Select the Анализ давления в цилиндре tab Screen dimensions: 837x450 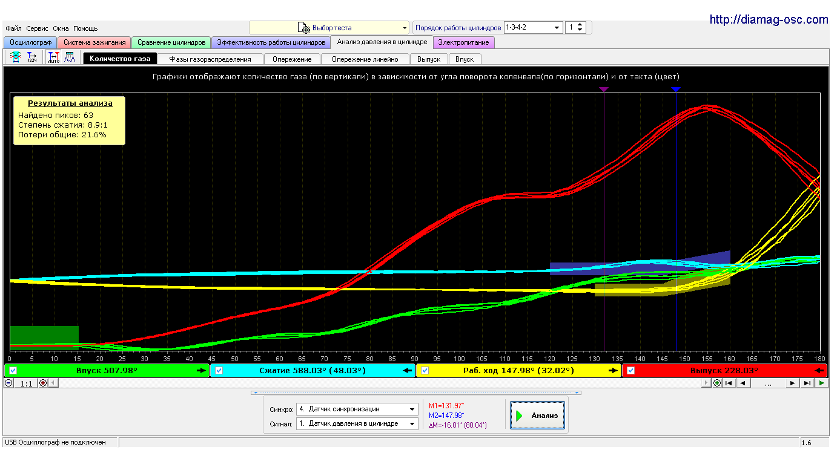(382, 42)
